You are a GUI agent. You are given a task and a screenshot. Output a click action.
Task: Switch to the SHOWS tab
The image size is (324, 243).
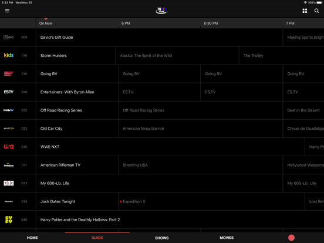162,238
